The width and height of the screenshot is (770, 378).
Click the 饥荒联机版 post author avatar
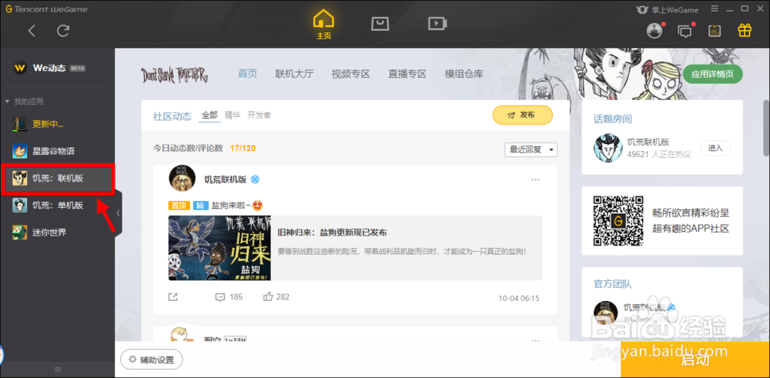click(182, 178)
